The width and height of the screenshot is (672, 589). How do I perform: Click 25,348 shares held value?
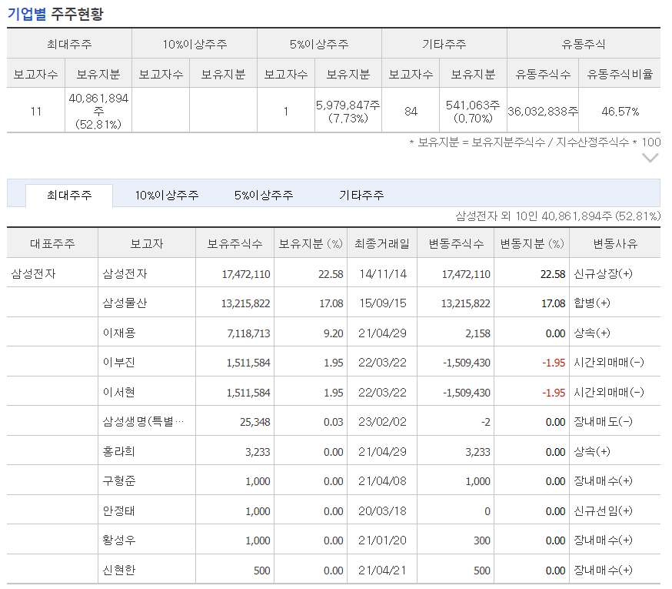tap(255, 422)
